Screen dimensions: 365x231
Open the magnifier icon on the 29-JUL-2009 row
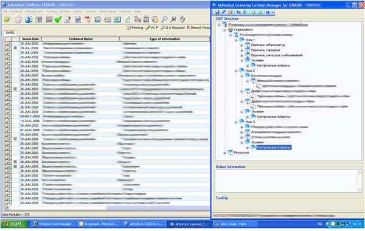[8, 48]
